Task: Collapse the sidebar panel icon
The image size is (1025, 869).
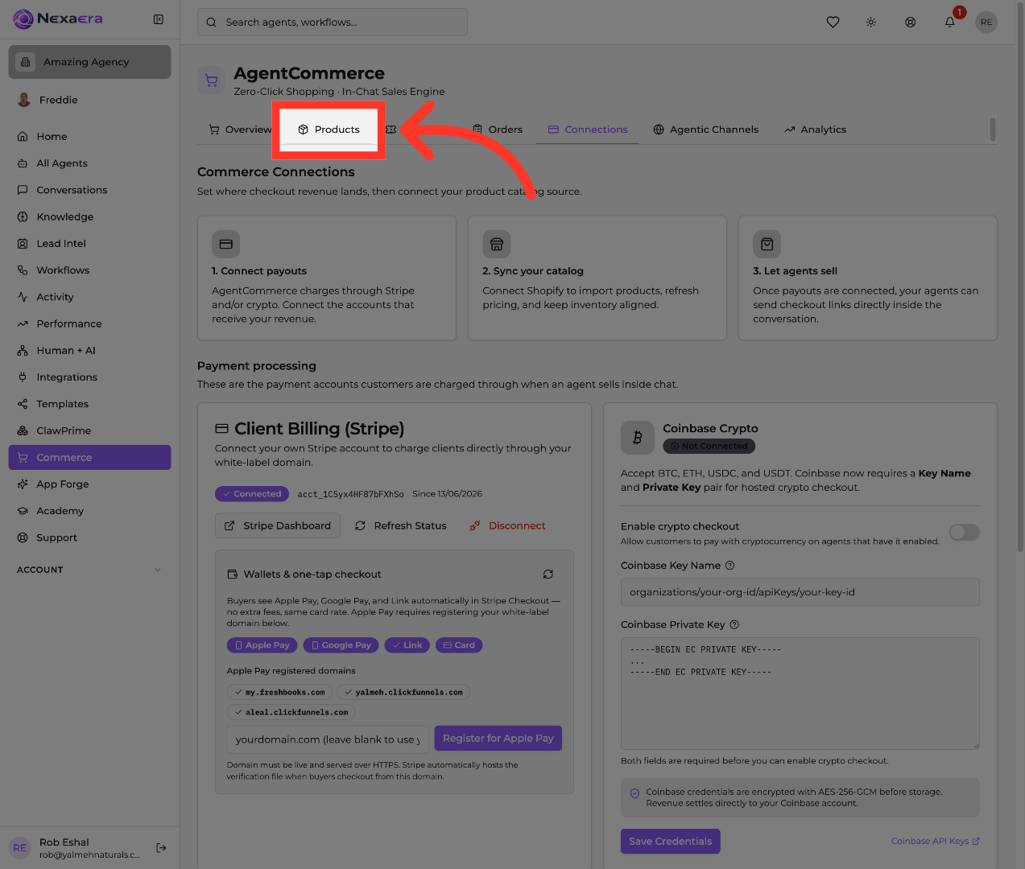Action: point(159,19)
